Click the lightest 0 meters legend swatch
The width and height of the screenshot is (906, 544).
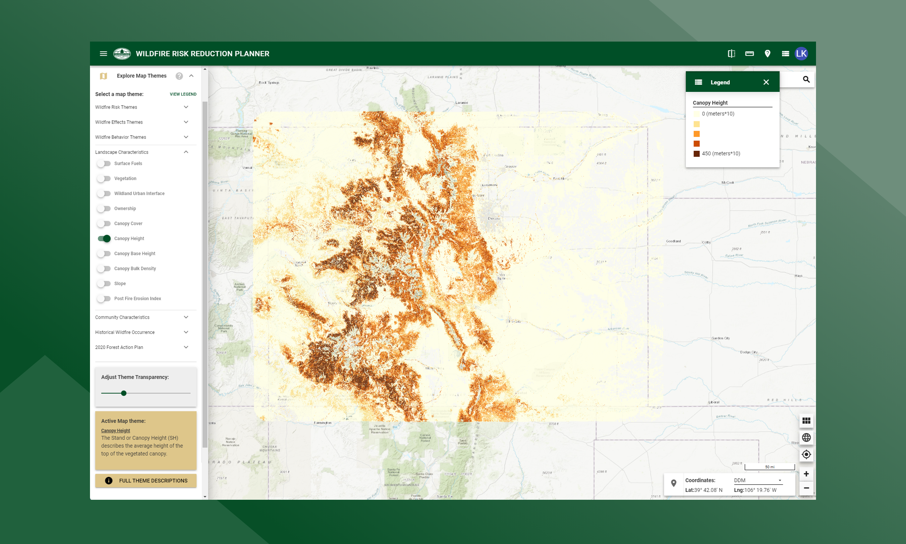(x=697, y=114)
